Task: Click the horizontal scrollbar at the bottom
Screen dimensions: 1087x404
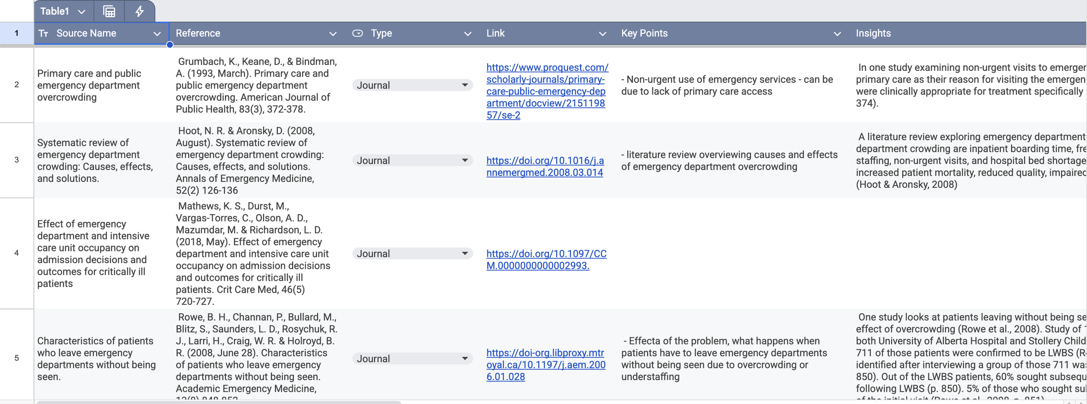Action: (x=218, y=402)
